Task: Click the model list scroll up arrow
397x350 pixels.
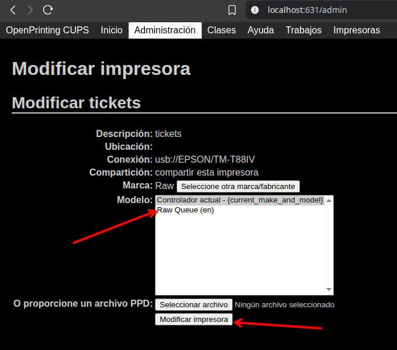Action: pos(329,200)
